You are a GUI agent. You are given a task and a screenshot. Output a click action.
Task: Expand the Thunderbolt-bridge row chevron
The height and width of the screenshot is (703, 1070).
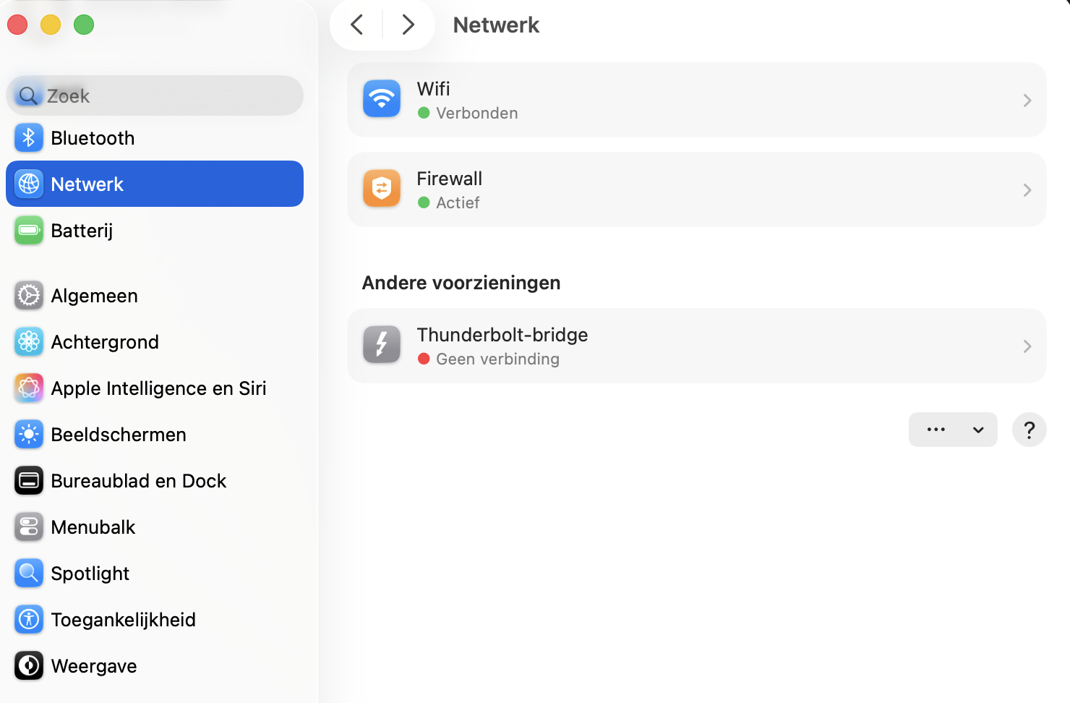[x=1027, y=346]
